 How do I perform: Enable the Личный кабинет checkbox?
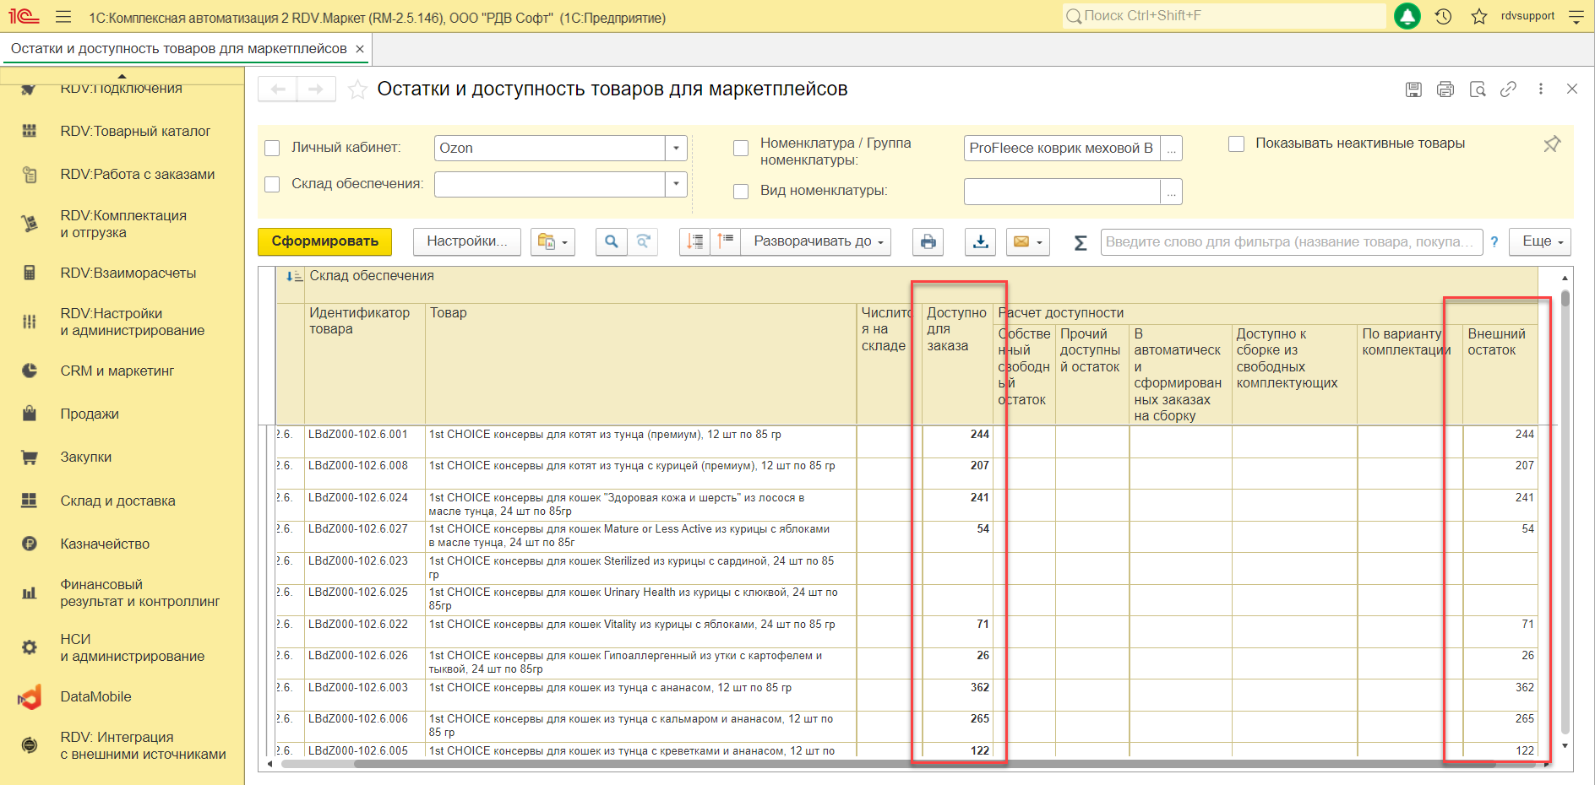pos(272,149)
